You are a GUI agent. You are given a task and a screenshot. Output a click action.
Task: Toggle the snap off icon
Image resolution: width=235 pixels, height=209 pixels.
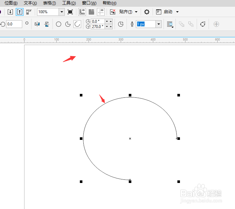pos(113,12)
